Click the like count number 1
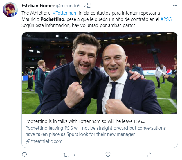Viewport: 182px width, 160px height. point(116,155)
